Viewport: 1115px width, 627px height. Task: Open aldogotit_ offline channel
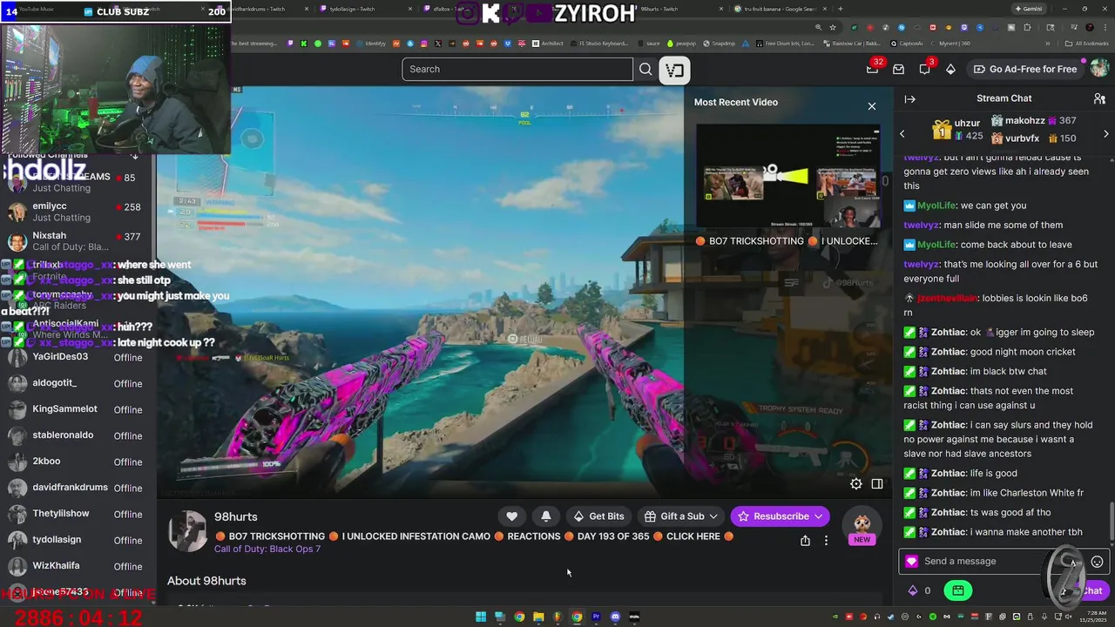pyautogui.click(x=78, y=383)
